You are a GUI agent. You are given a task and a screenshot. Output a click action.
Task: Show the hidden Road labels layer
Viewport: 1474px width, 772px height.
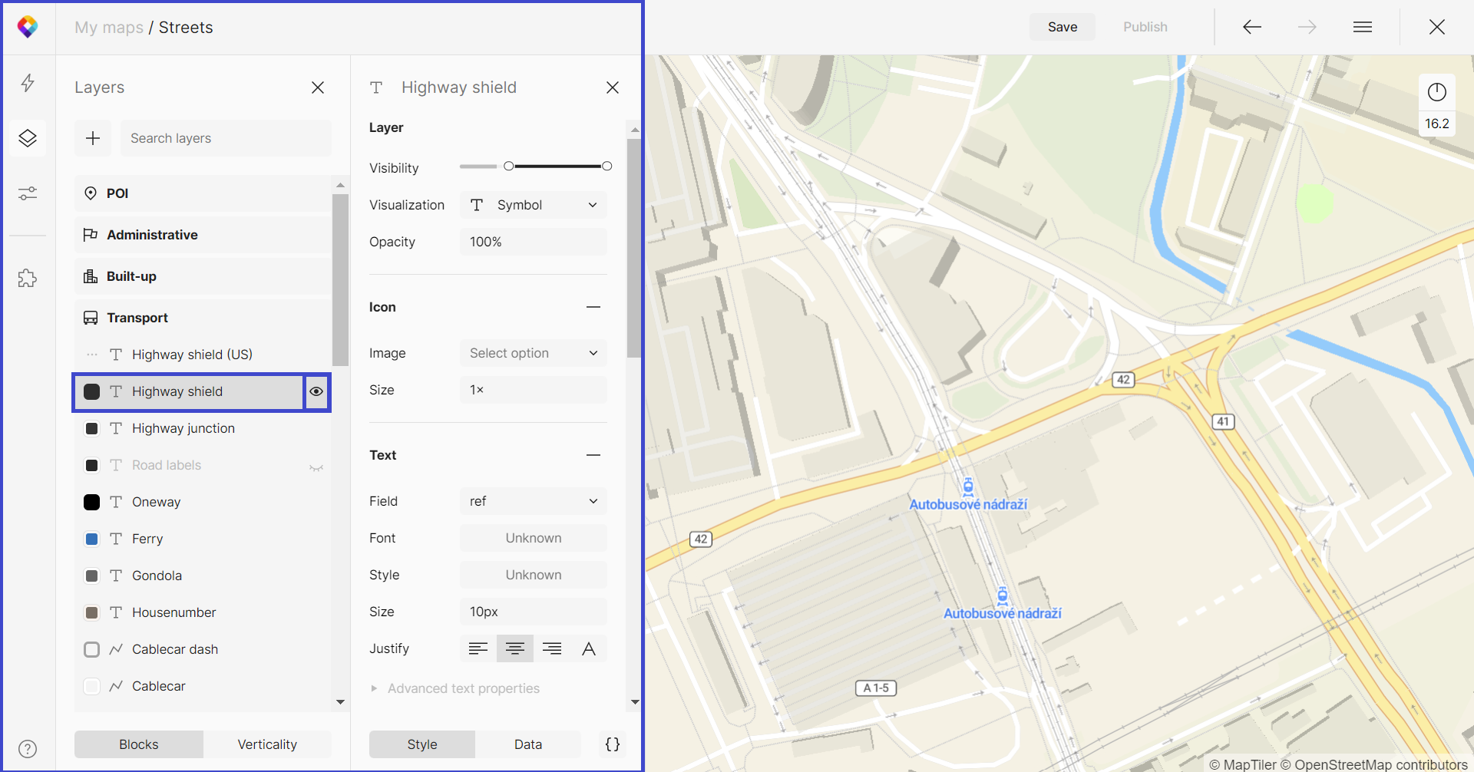point(316,467)
